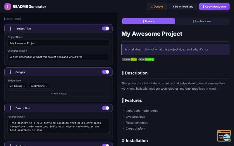Click the build passing badge image

147,60
